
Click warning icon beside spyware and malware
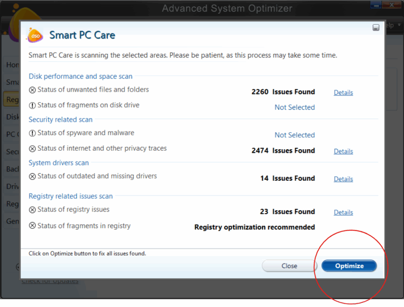(x=32, y=133)
